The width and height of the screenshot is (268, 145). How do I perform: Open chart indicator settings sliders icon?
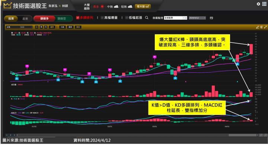point(261,27)
